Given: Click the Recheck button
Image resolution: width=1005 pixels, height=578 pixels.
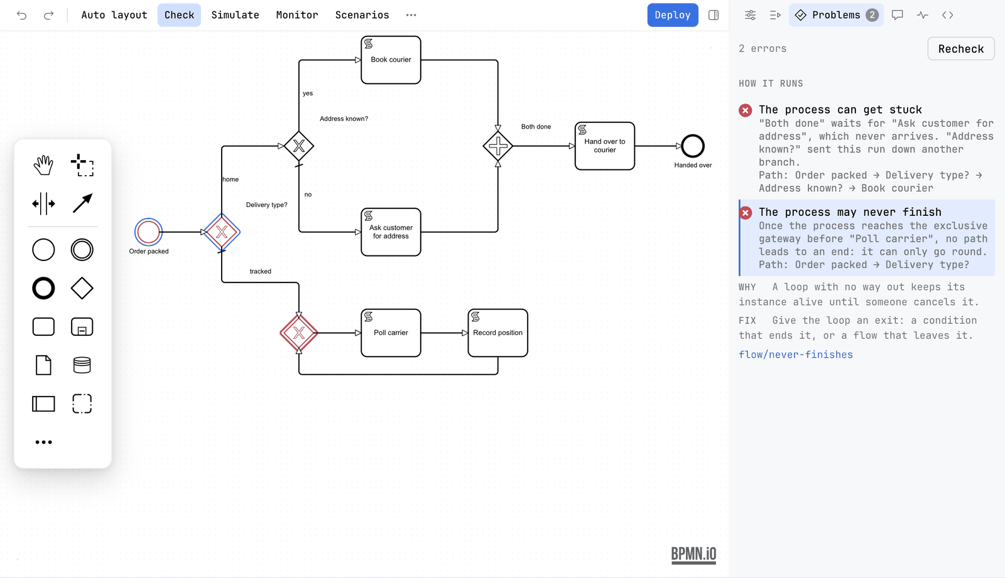Looking at the screenshot, I should [961, 48].
